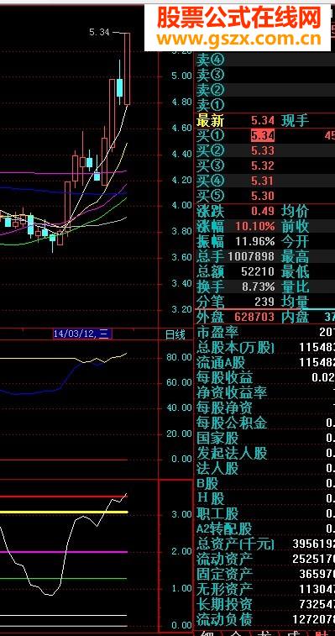
Task: Click the 卖② sell level row
Action: click(264, 90)
